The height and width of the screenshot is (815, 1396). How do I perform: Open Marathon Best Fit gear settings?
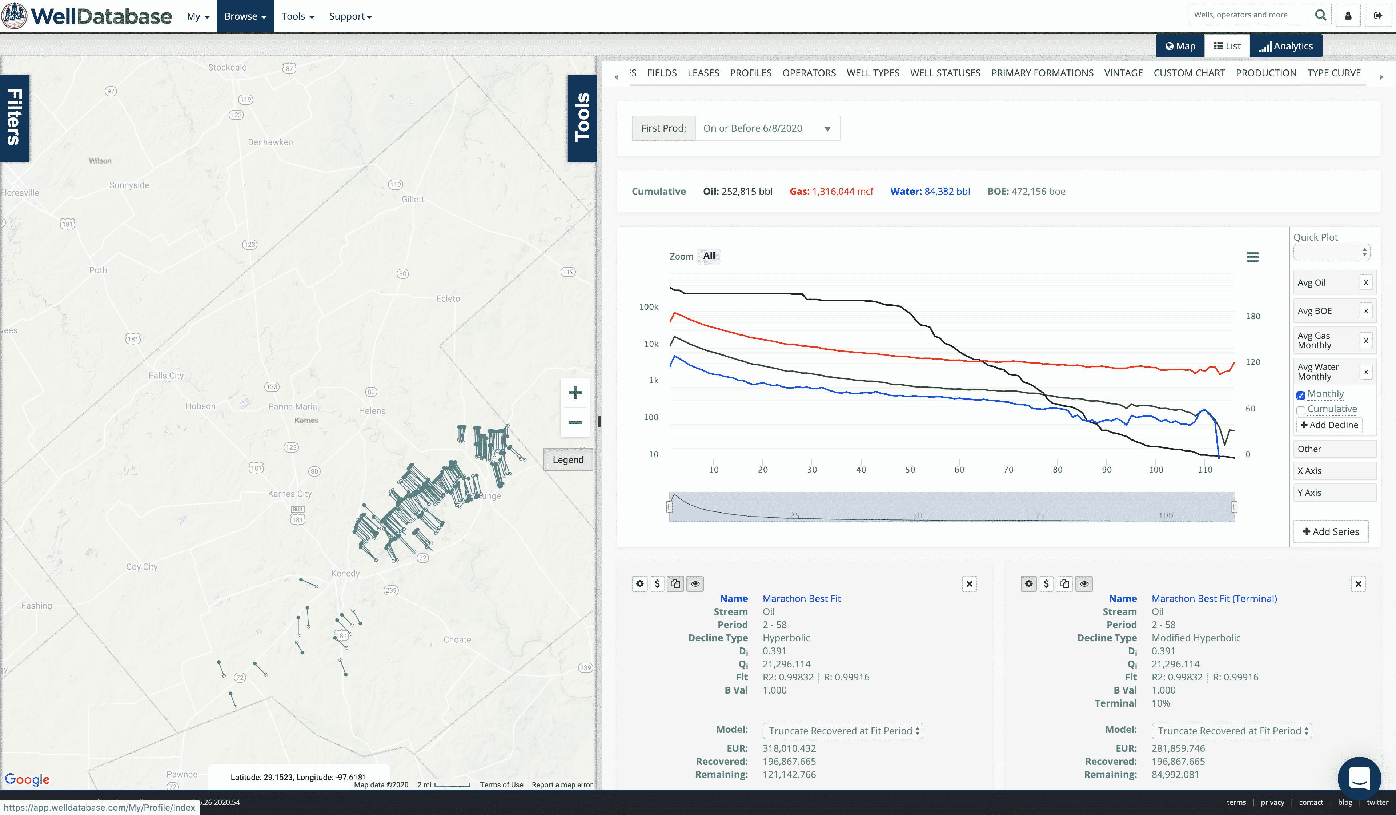coord(640,583)
